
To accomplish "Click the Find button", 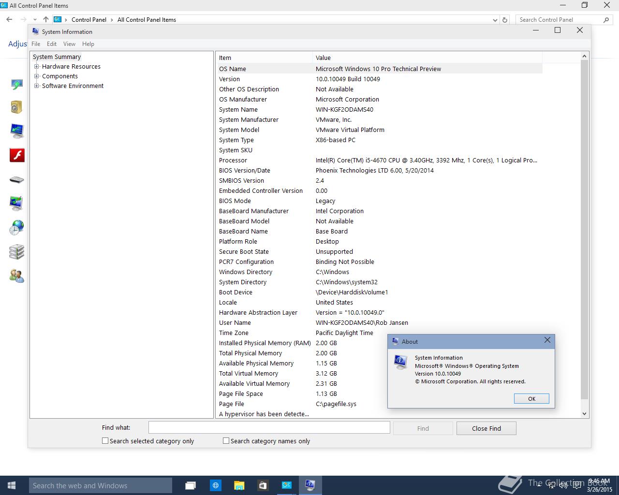I will [x=423, y=428].
